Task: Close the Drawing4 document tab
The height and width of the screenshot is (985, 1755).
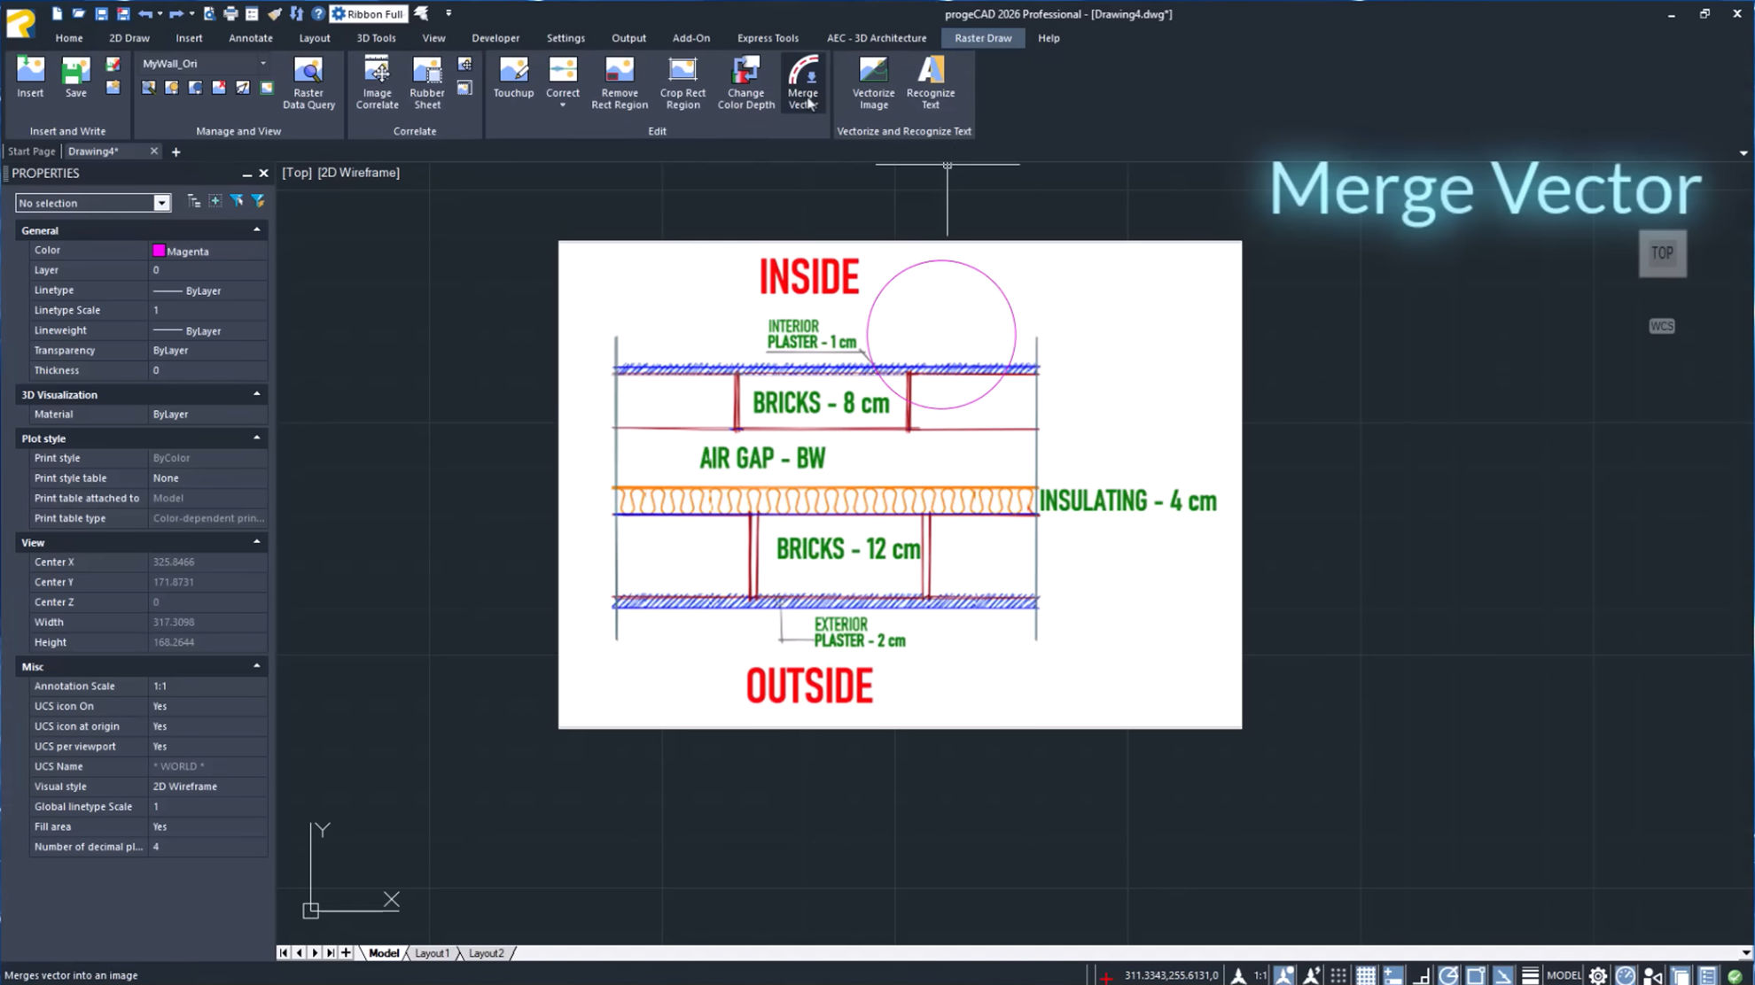Action: 154,151
